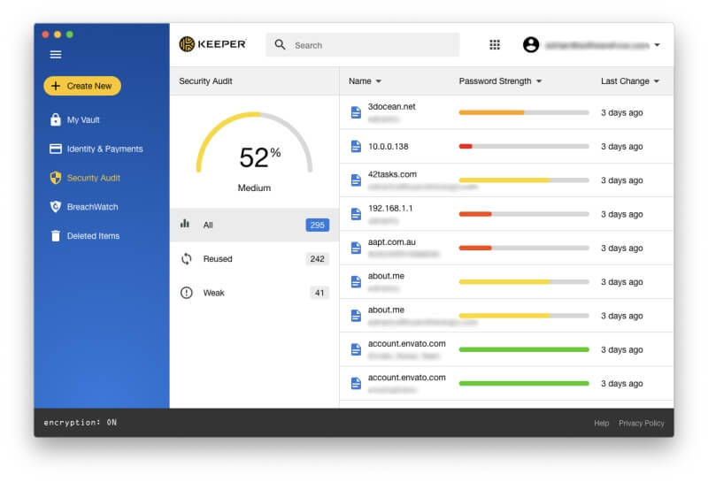
Task: Select the All filter with bar chart icon
Action: [254, 225]
